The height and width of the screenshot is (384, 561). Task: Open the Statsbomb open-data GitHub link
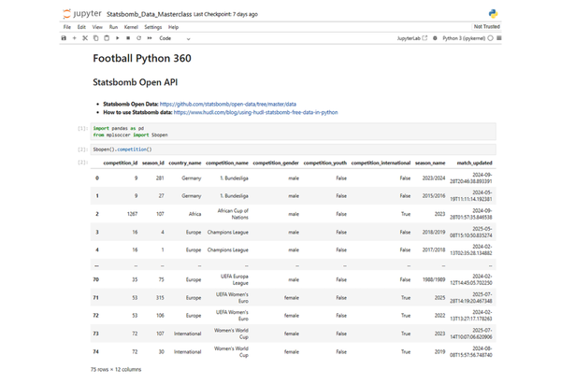click(x=228, y=105)
